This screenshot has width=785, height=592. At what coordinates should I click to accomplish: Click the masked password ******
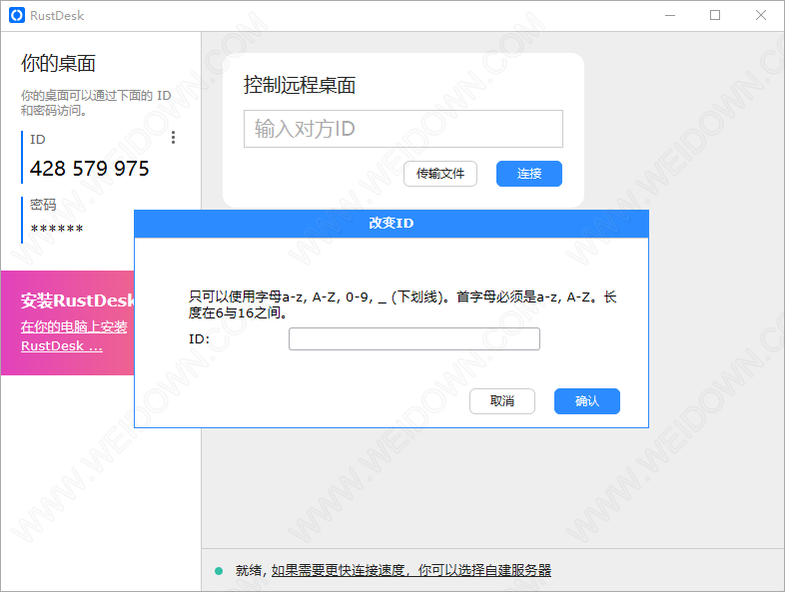coord(57,230)
